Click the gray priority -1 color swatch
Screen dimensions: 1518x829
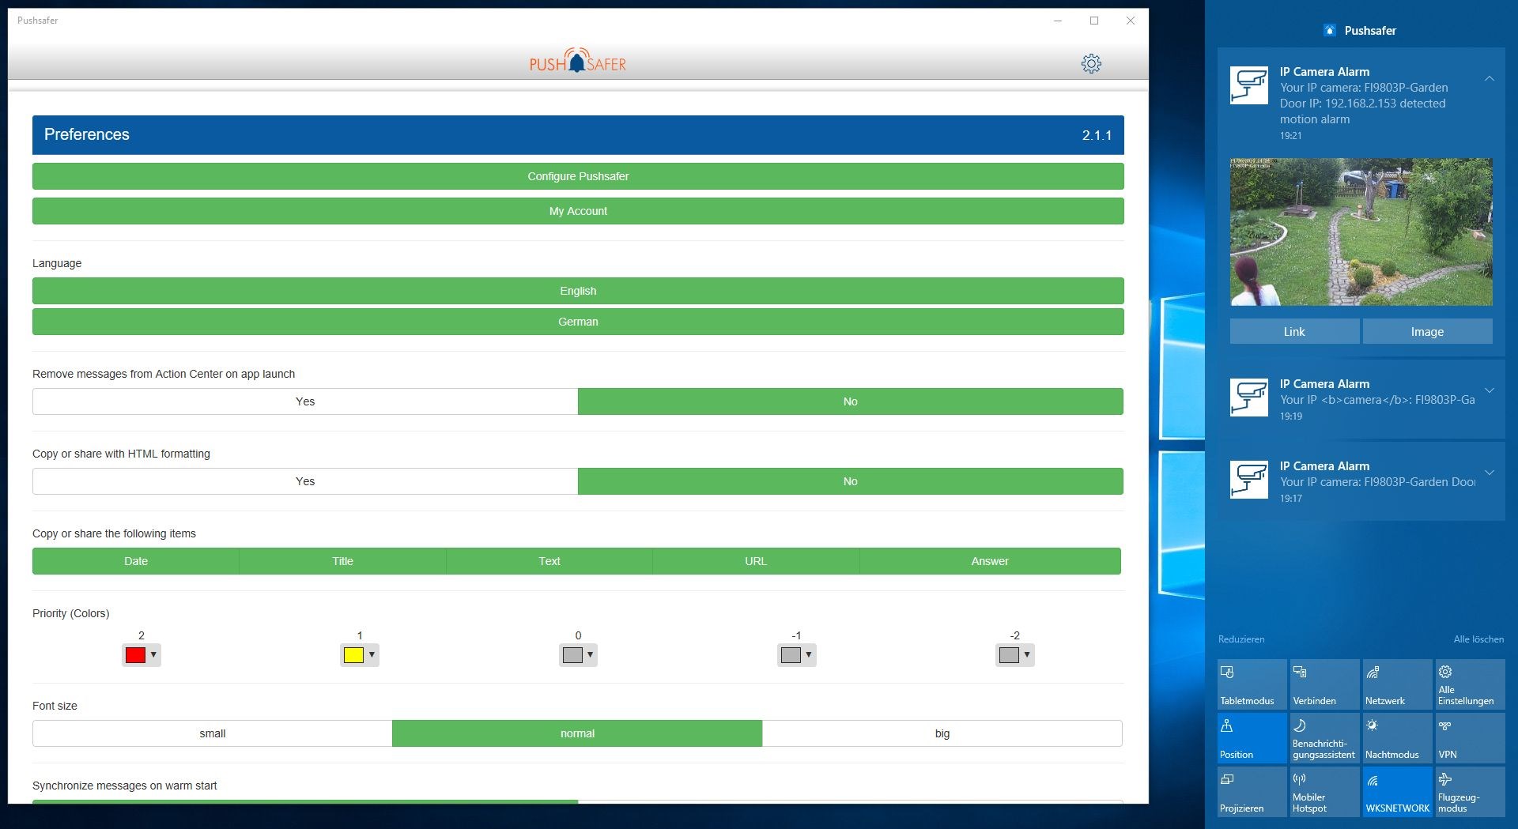tap(790, 655)
